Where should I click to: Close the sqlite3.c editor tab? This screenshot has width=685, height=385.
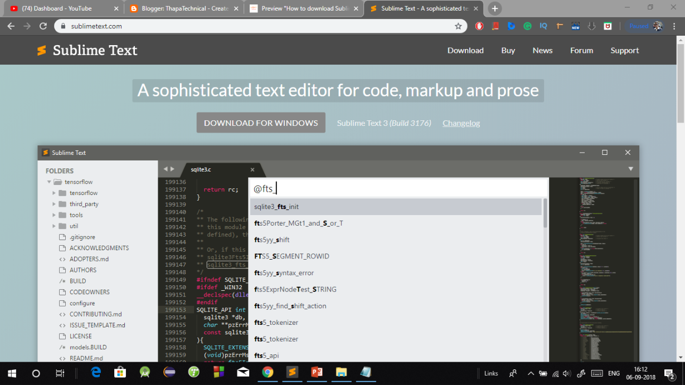pyautogui.click(x=252, y=169)
